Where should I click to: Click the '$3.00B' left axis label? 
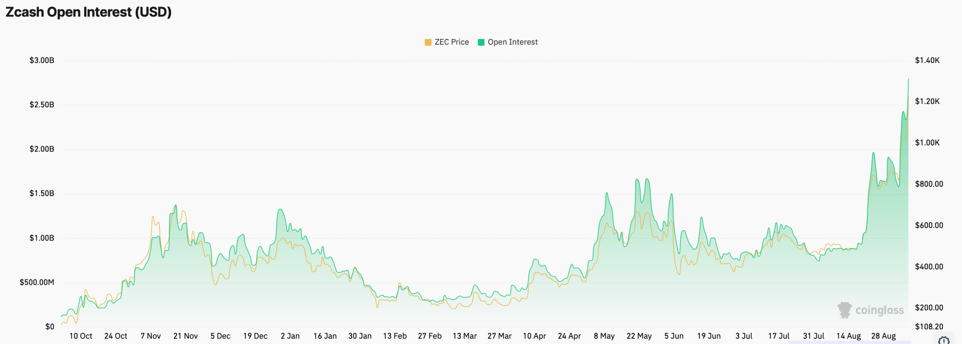coord(42,60)
